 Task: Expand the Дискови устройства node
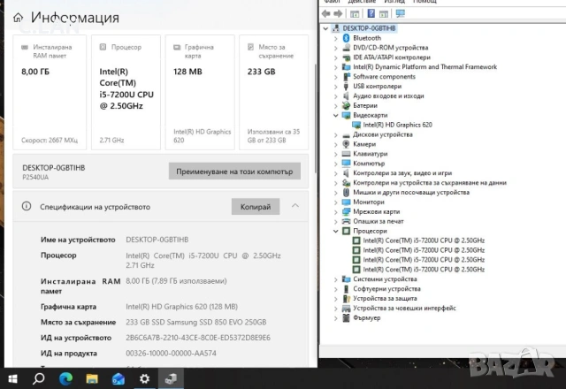(336, 134)
